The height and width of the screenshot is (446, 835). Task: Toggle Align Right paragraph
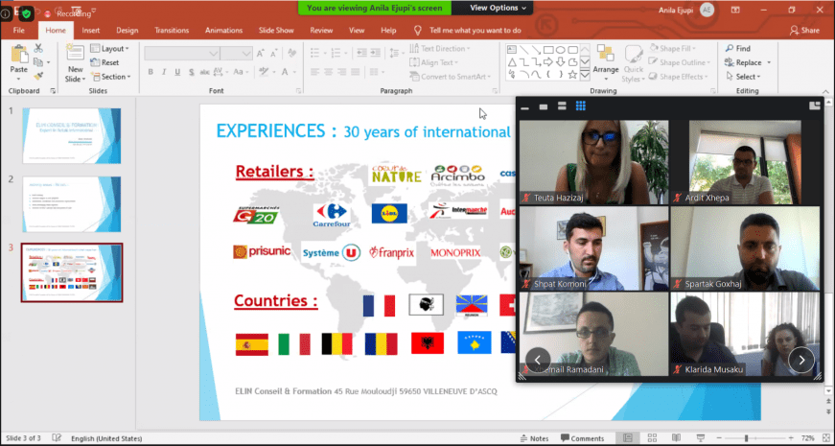click(x=343, y=72)
